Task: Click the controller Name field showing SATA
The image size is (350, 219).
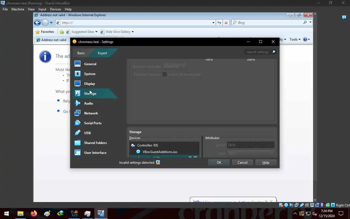Action: (251, 145)
